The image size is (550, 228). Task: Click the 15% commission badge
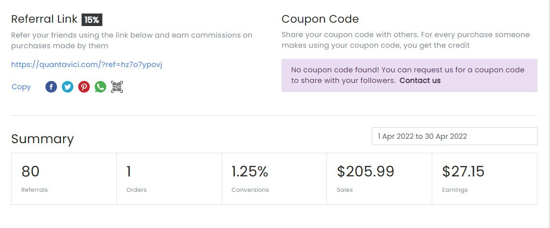92,20
